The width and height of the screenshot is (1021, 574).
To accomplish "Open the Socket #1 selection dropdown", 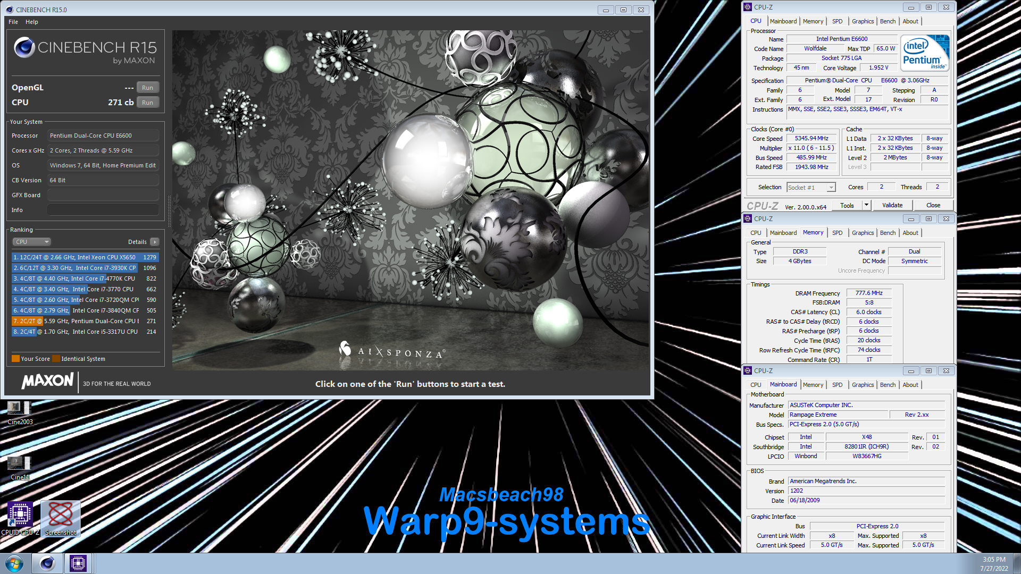I will [811, 188].
